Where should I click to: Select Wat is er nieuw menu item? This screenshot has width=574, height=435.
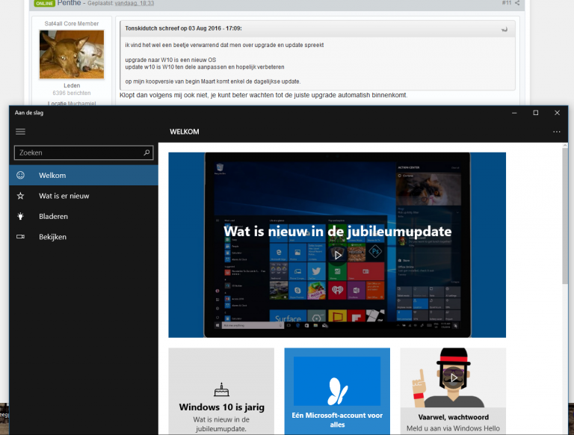(x=64, y=196)
